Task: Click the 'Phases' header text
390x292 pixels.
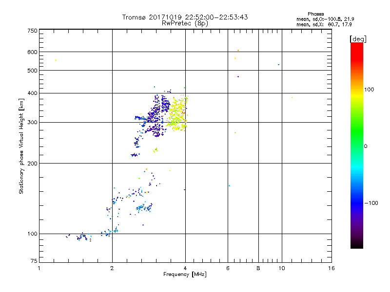Action: tap(315, 14)
